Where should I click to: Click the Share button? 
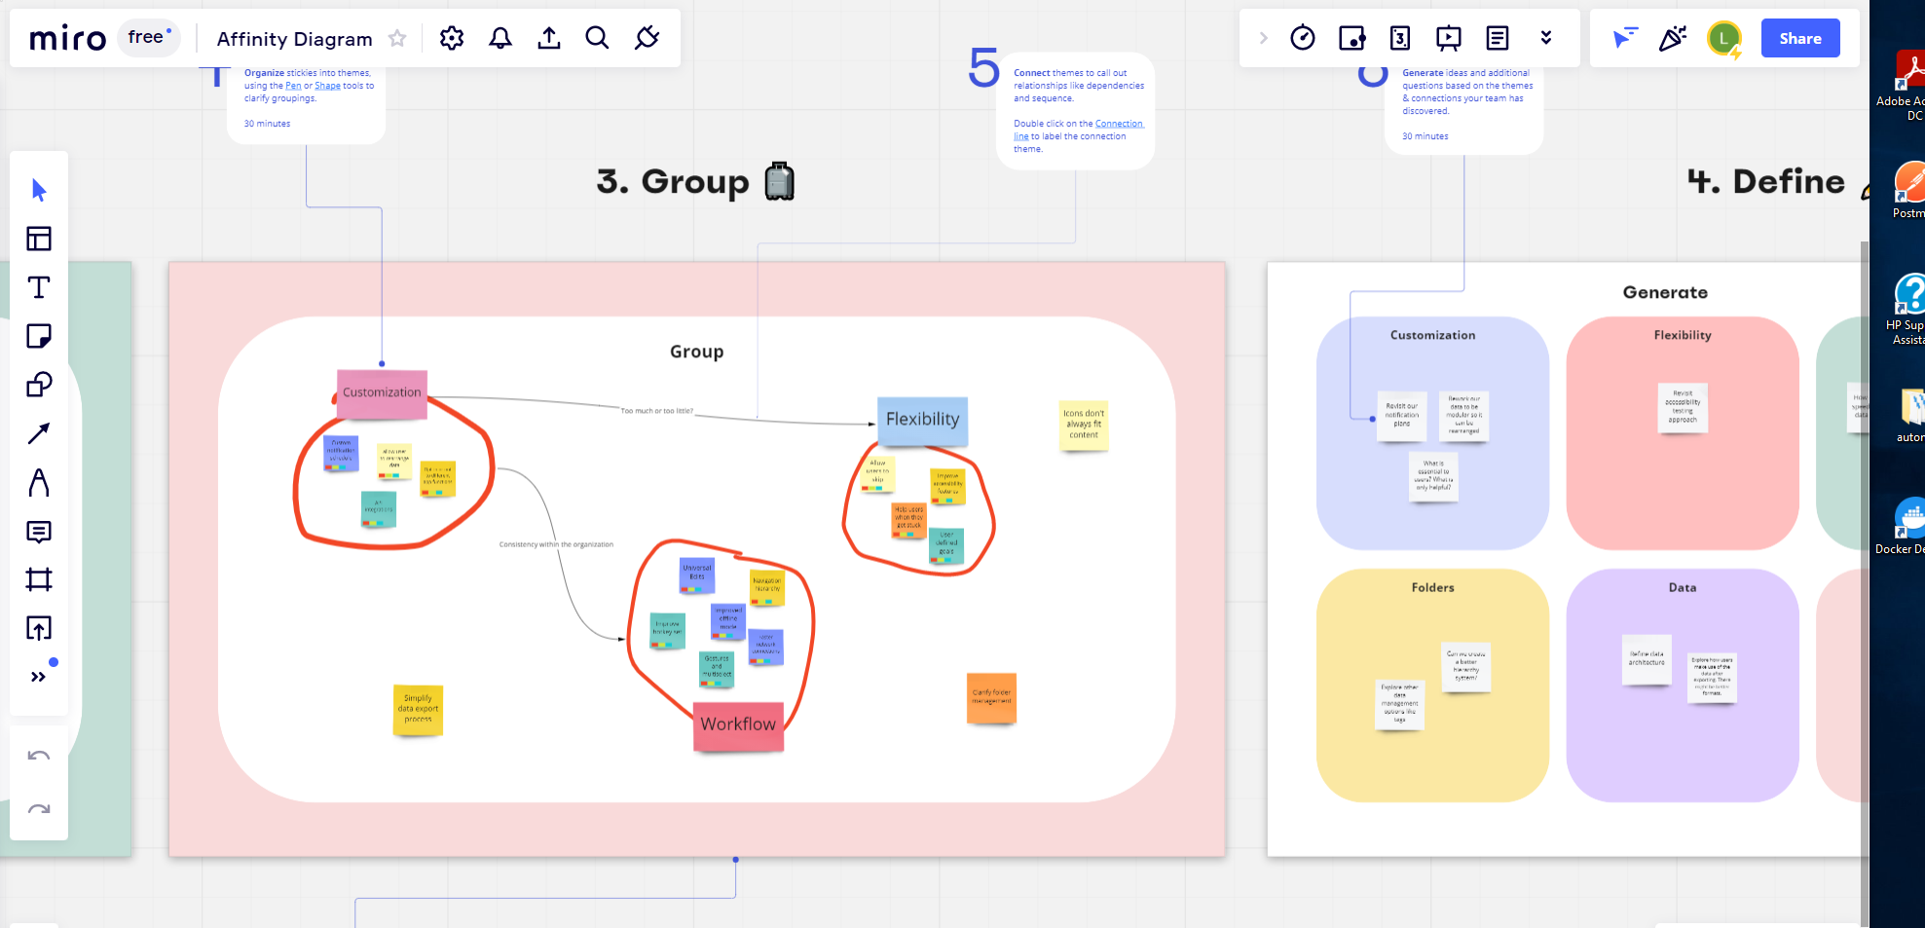1800,38
